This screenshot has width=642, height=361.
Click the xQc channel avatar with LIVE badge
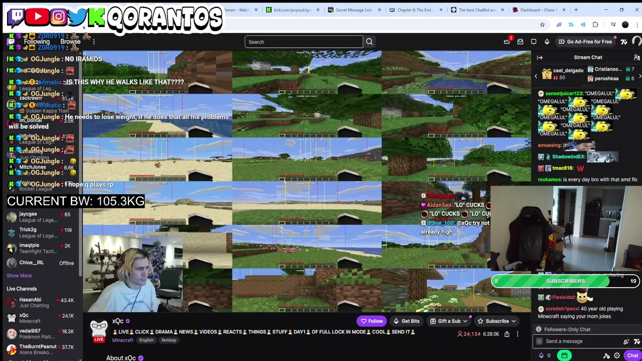[x=99, y=330]
